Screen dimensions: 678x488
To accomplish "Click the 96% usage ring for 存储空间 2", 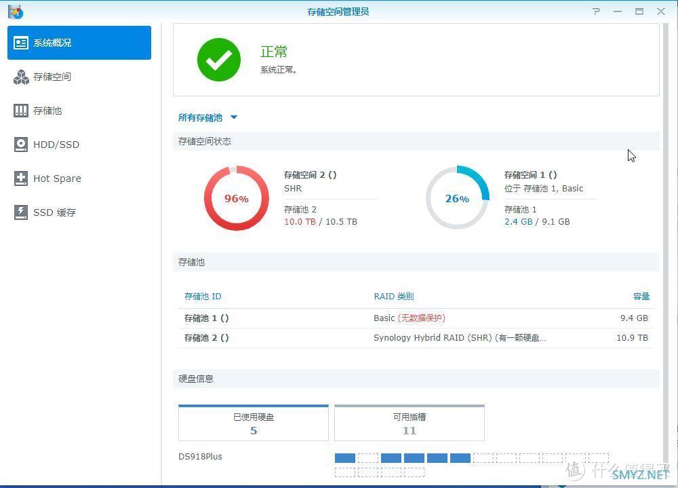I will tap(237, 198).
